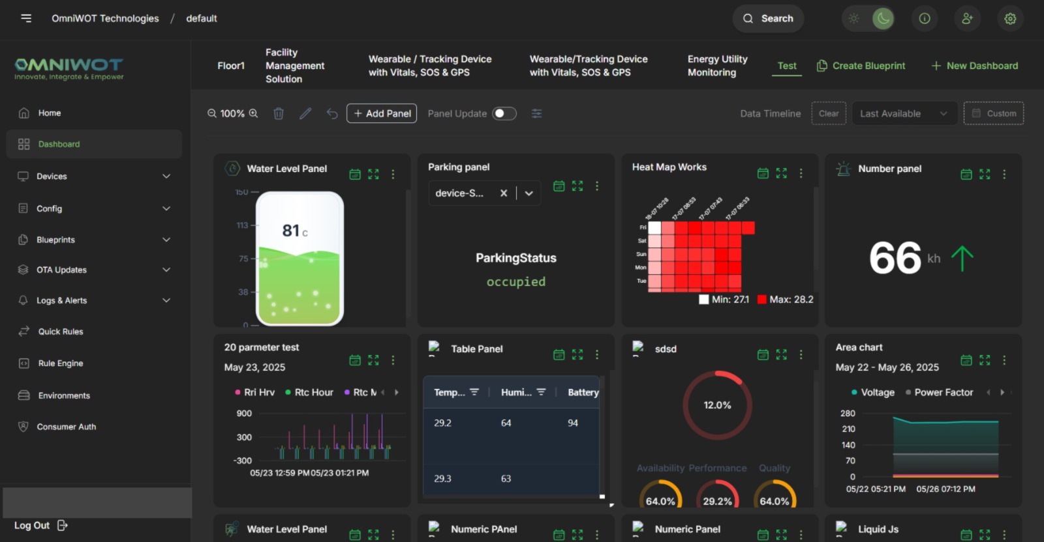1044x542 pixels.
Task: Zoom out dashboard magnifier icon
Action: (x=212, y=113)
